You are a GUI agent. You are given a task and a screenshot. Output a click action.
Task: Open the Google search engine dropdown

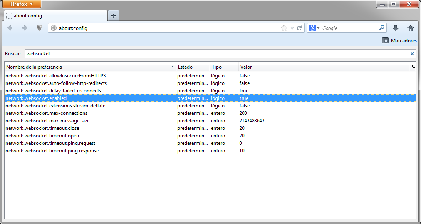[314, 28]
